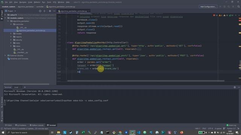Select the Local terminal tab
241x135 pixels.
(x=16, y=87)
